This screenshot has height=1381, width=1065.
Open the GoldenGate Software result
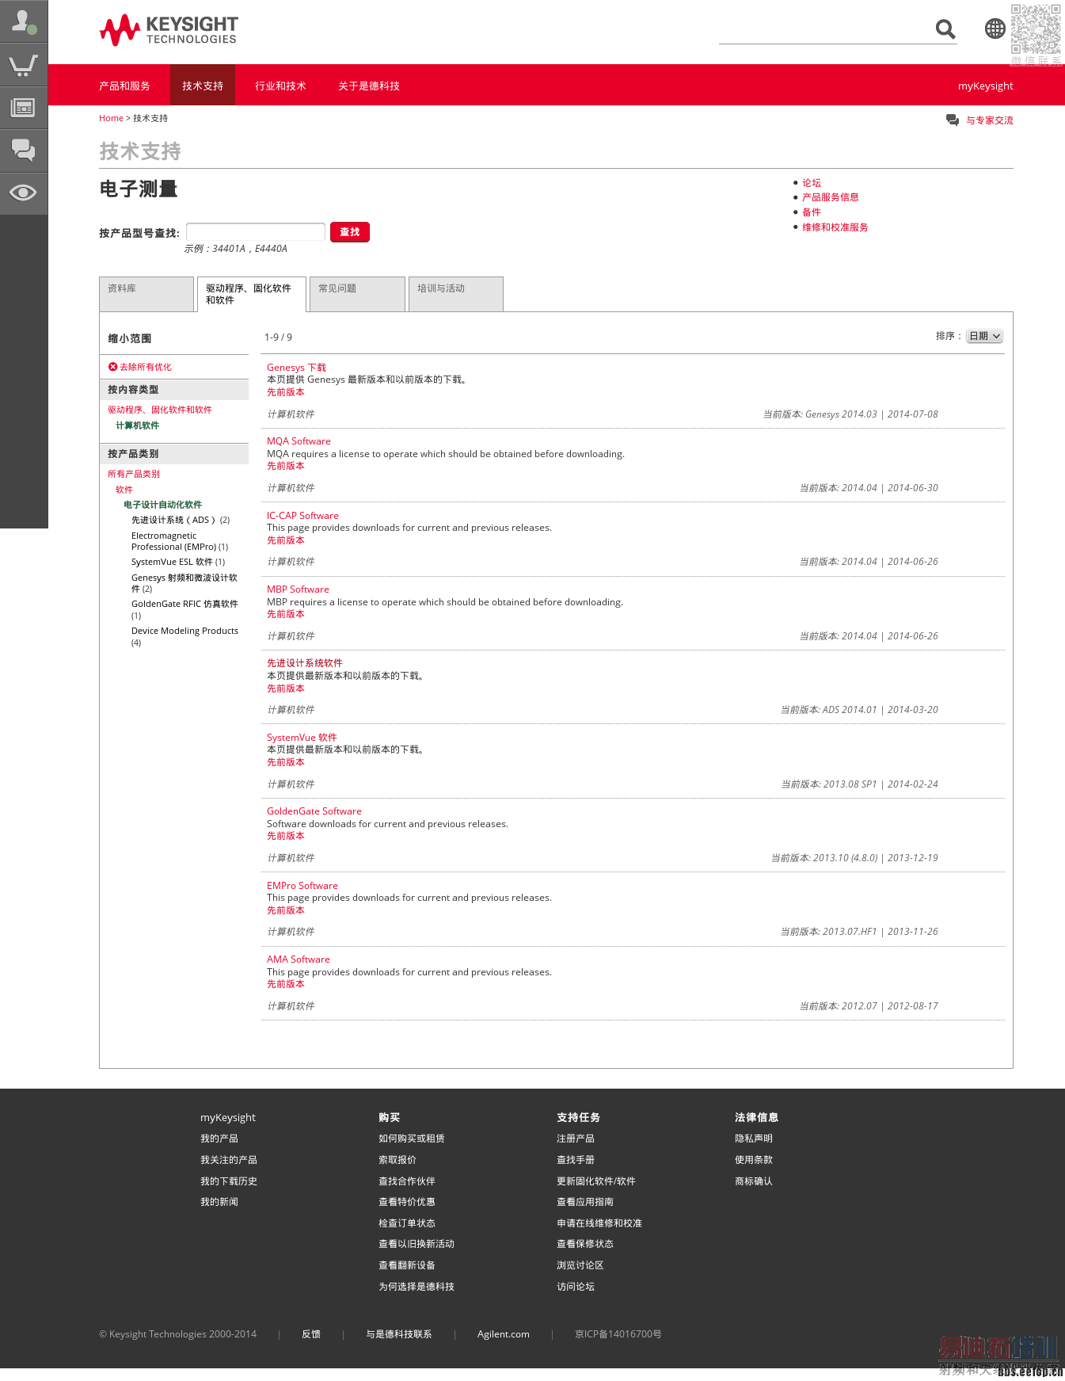click(314, 811)
